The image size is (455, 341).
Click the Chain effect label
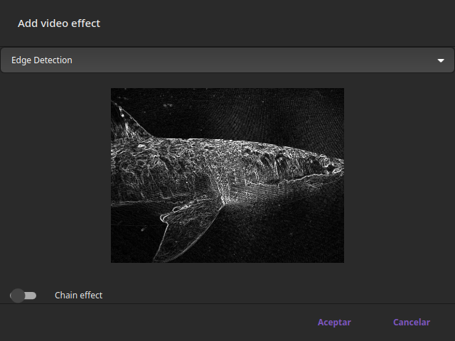[x=78, y=295]
